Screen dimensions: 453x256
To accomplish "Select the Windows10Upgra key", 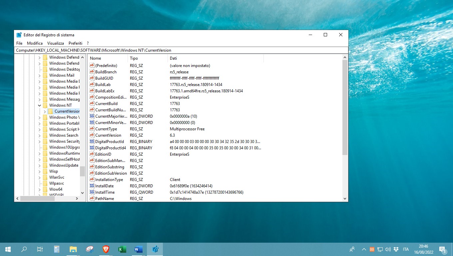I will 64,147.
